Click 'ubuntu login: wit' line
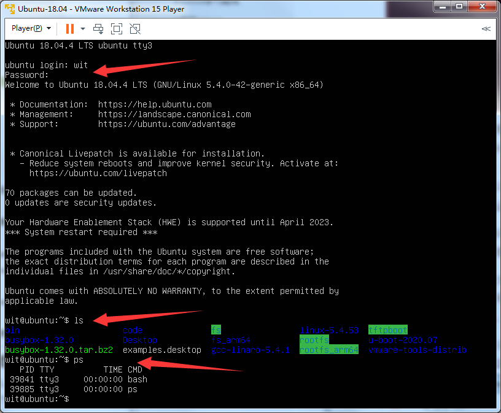Viewport: 501px width, 413px height. pyautogui.click(x=46, y=65)
